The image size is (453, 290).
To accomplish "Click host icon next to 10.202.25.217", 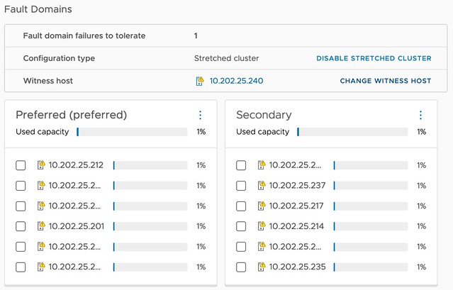I will pyautogui.click(x=262, y=206).
